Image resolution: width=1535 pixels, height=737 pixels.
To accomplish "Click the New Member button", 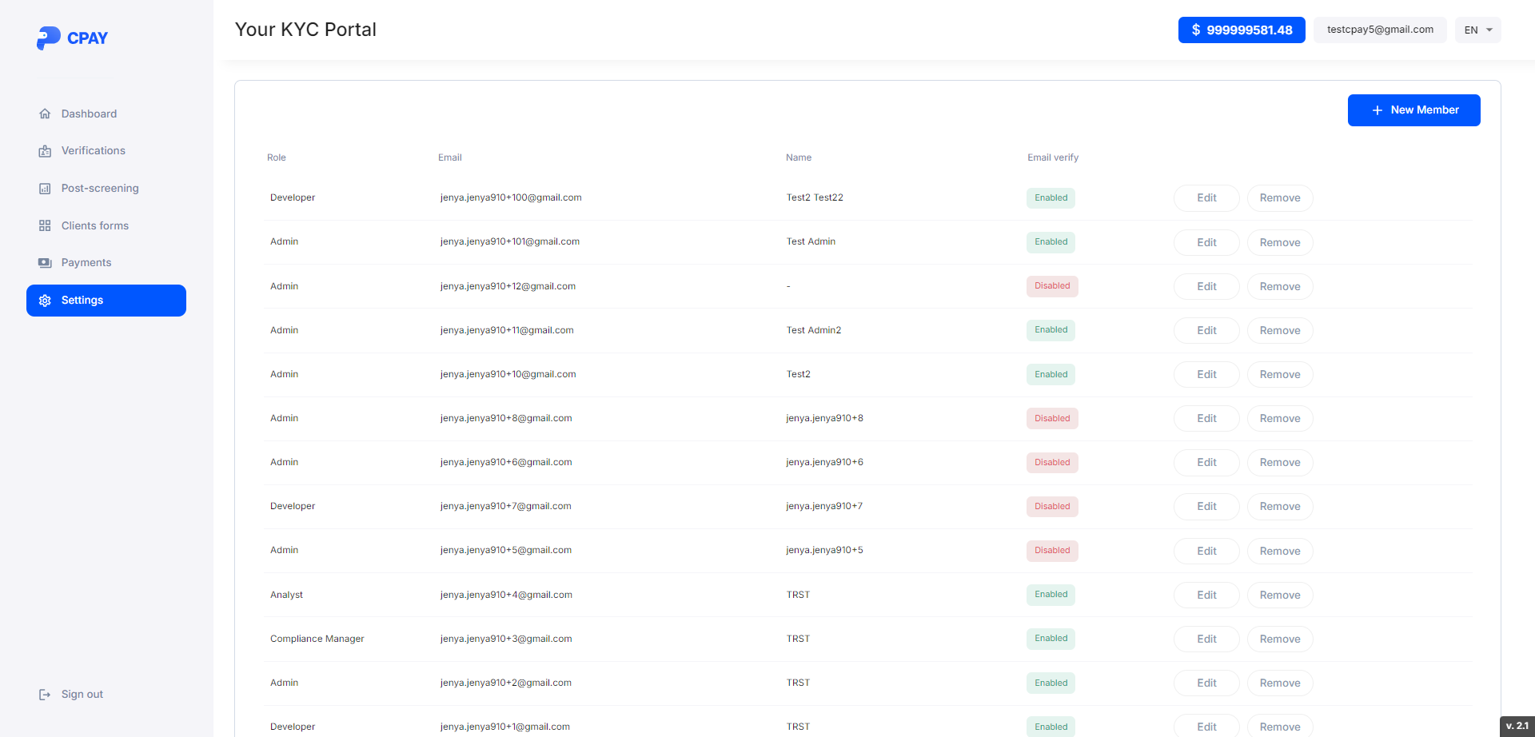I will point(1413,110).
